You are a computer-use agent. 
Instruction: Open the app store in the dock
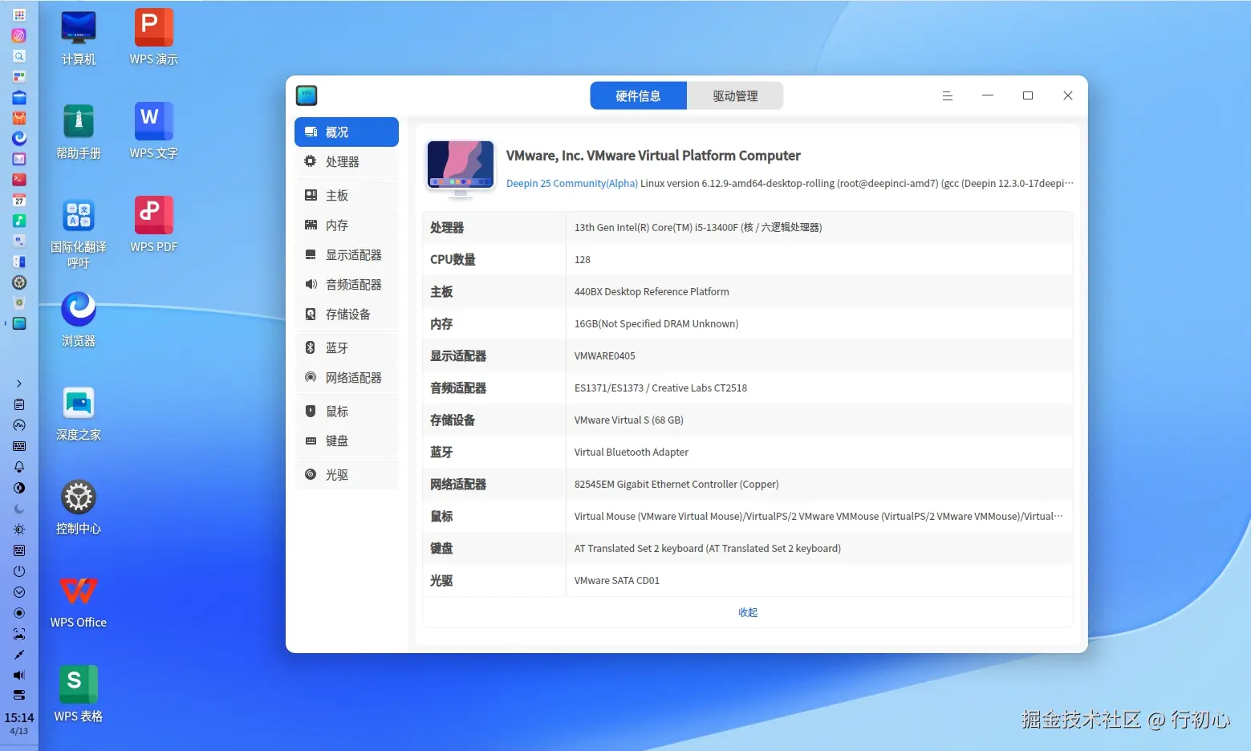point(19,118)
